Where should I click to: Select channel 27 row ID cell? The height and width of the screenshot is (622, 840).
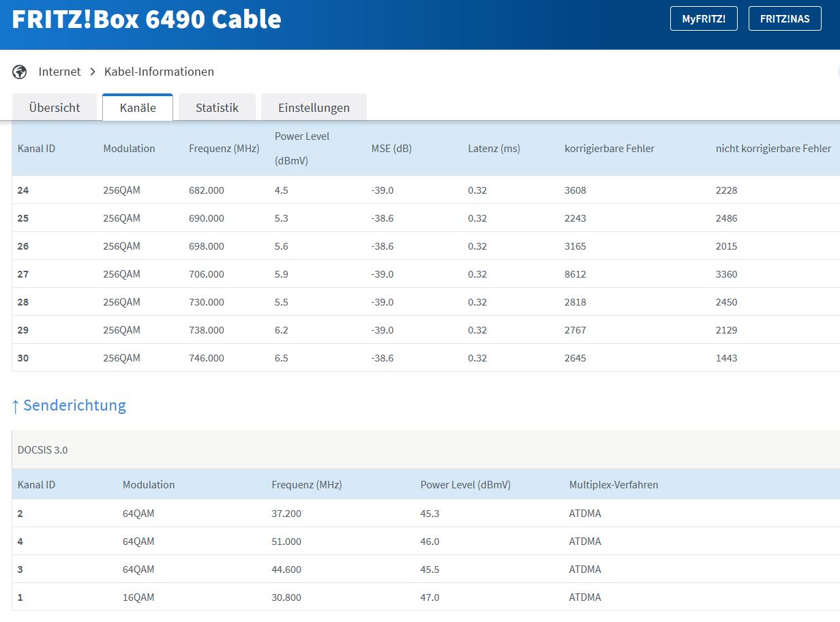point(23,274)
